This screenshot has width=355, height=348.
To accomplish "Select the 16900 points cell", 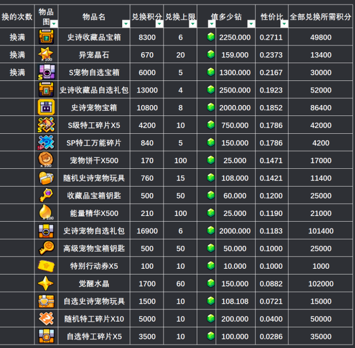I will tap(147, 231).
